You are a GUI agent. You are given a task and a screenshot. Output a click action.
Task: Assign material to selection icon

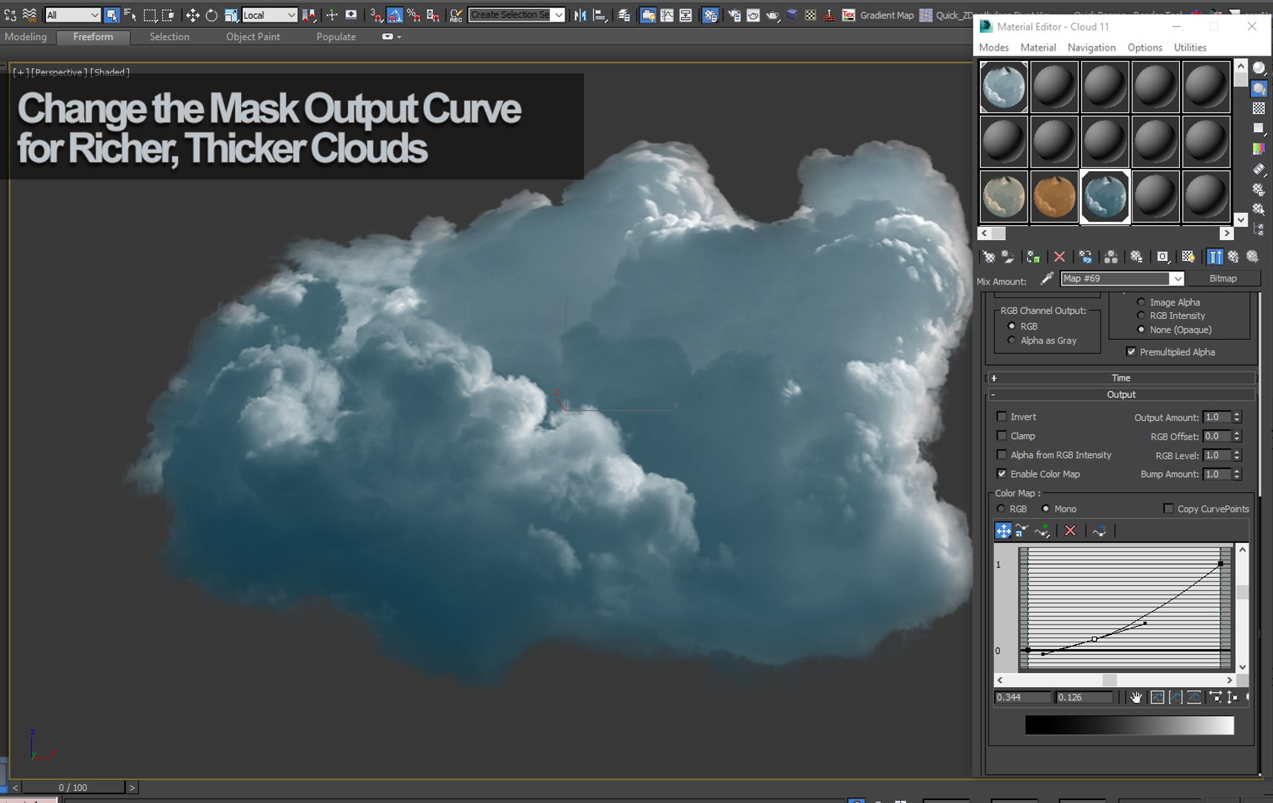click(1033, 257)
